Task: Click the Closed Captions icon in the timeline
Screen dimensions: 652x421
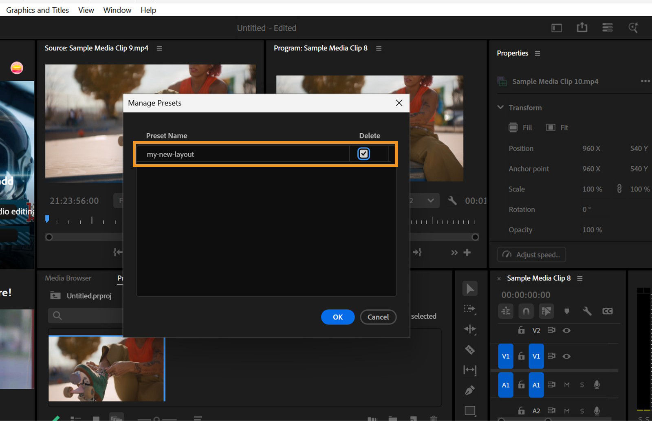Action: click(x=608, y=311)
